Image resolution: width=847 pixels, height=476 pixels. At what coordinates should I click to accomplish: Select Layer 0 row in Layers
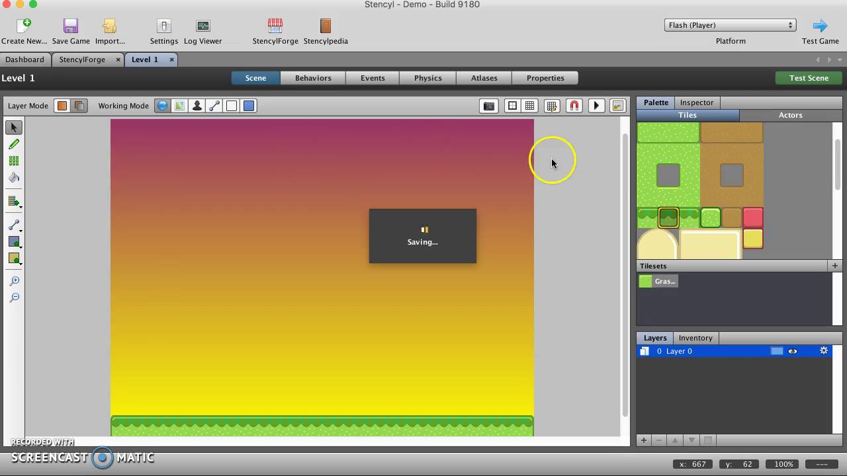[x=735, y=351]
